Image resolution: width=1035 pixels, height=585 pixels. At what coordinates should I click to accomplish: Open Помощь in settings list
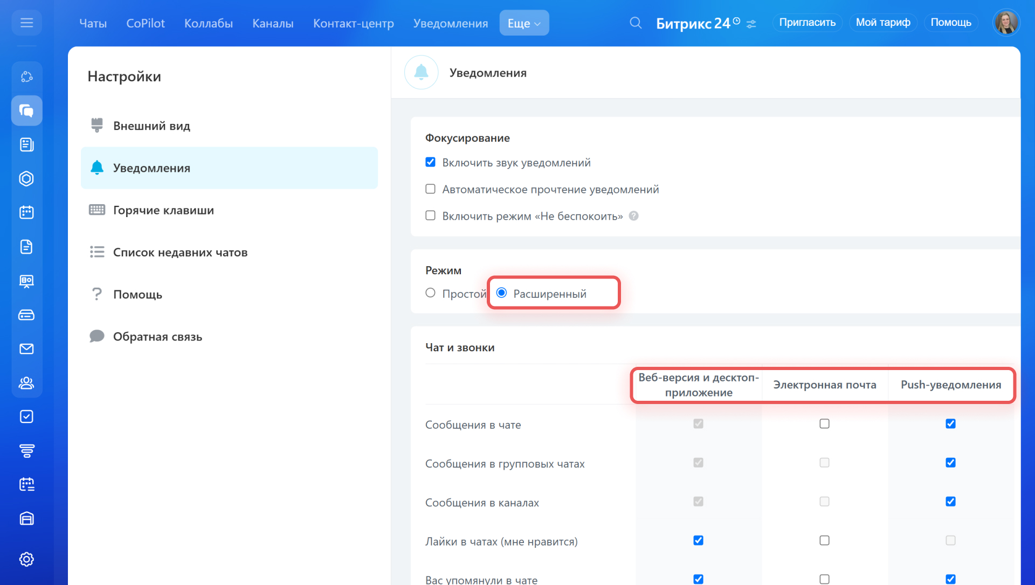pos(229,294)
